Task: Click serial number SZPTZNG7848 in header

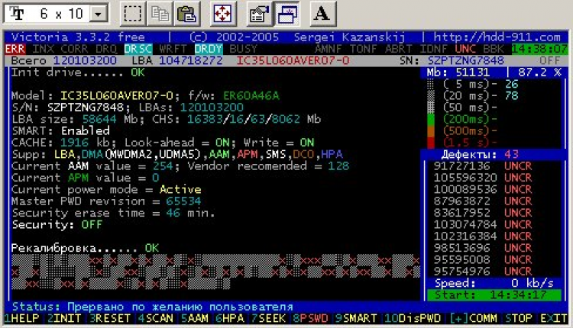Action: [x=466, y=60]
